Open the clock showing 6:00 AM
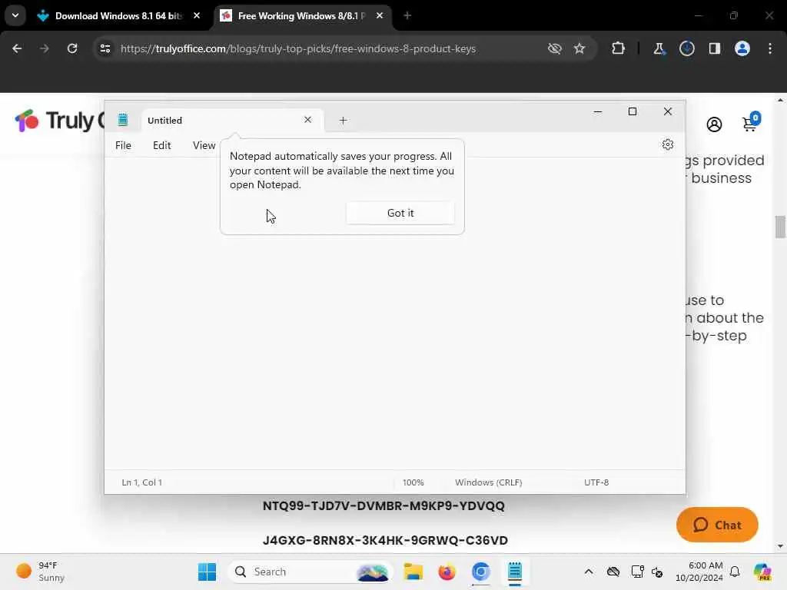Viewport: 787px width, 590px height. point(699,572)
